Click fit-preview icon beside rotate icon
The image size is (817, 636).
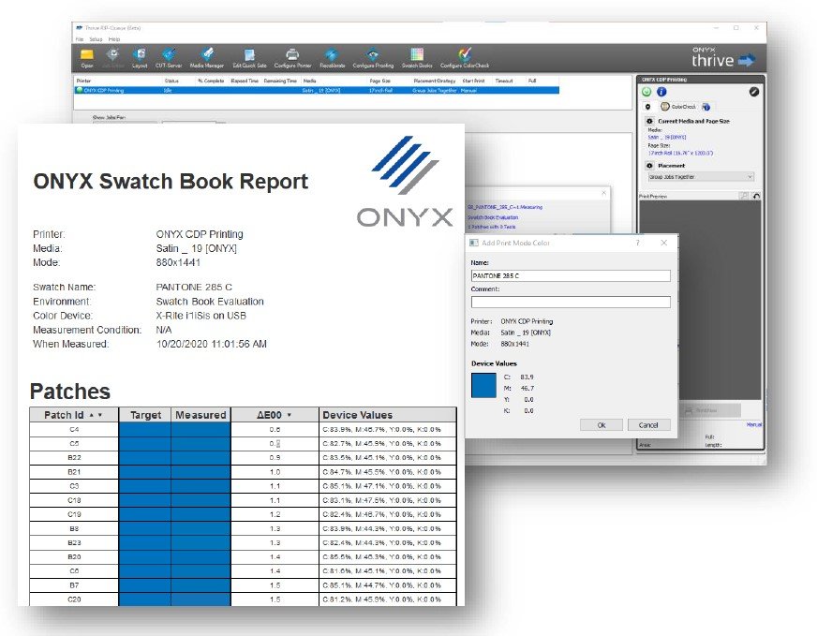[744, 196]
